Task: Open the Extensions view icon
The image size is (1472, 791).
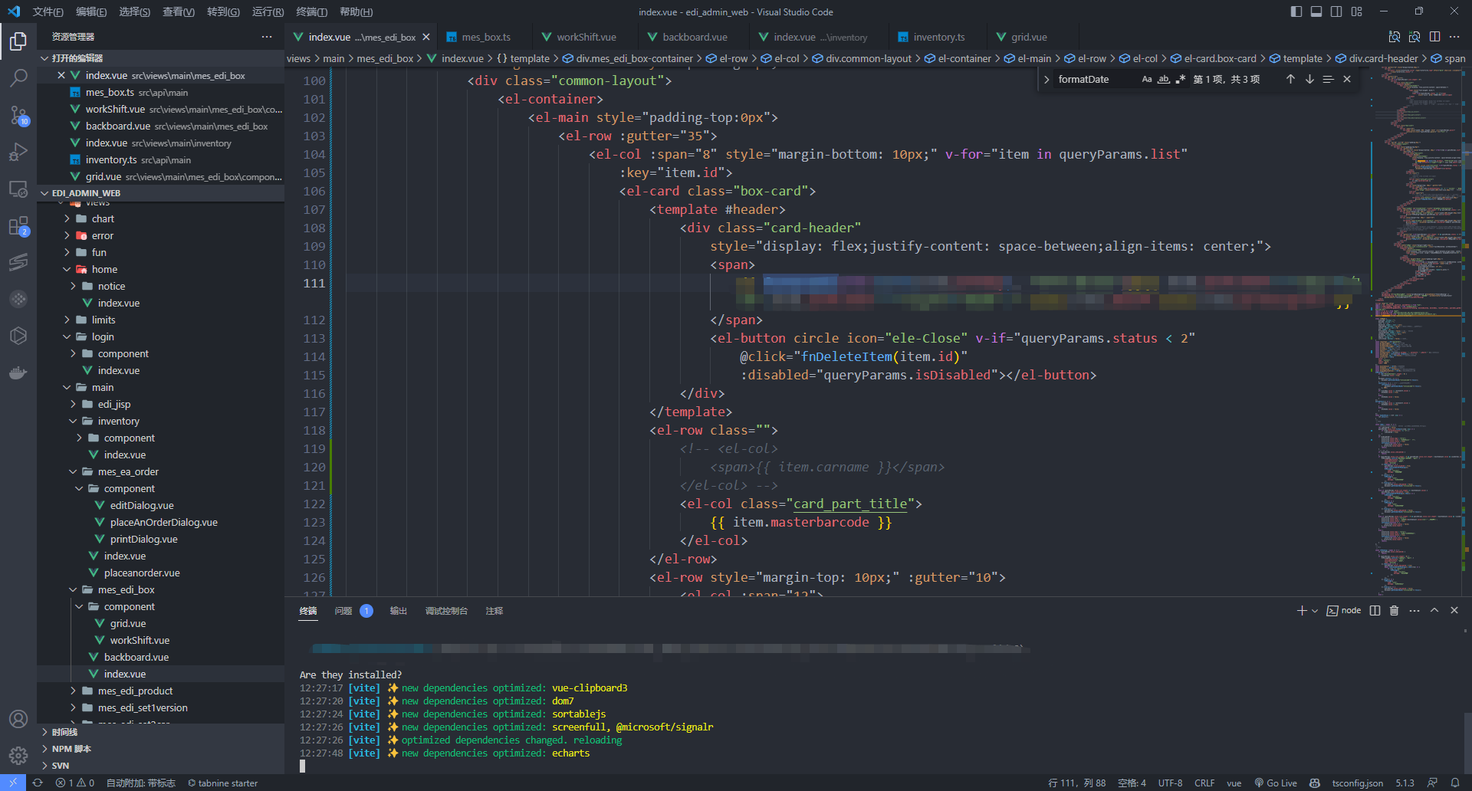Action: [x=18, y=226]
